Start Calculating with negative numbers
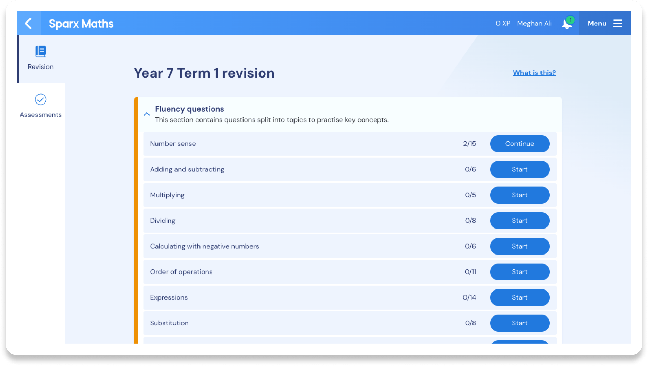This screenshot has width=648, height=366. [519, 246]
